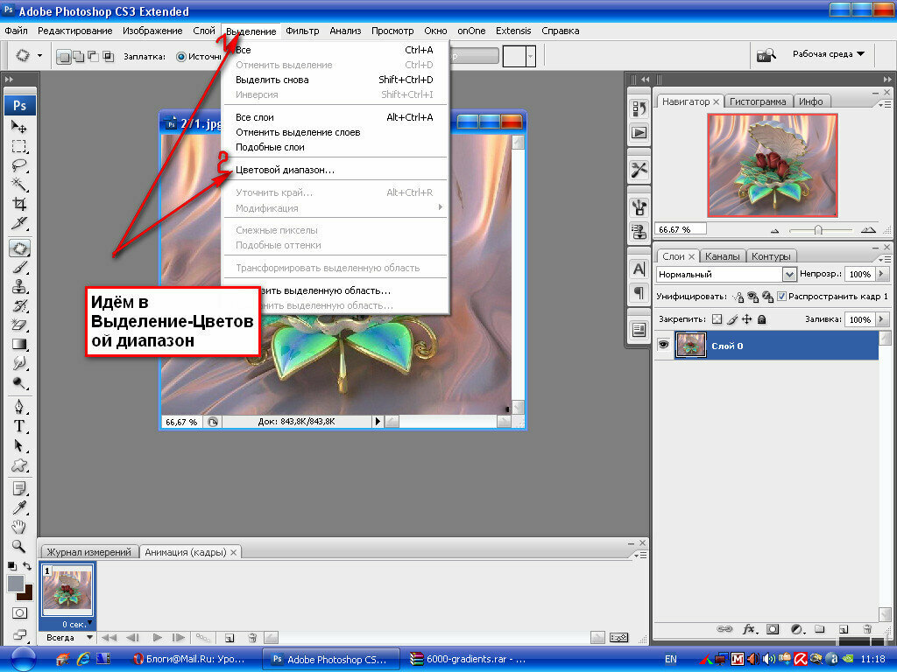Switch to the Гистограмма tab
Screen dimensions: 897x672
758,101
